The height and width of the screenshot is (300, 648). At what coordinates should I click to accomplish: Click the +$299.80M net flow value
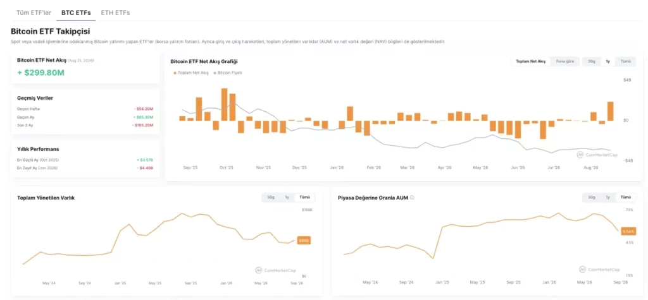tap(41, 73)
